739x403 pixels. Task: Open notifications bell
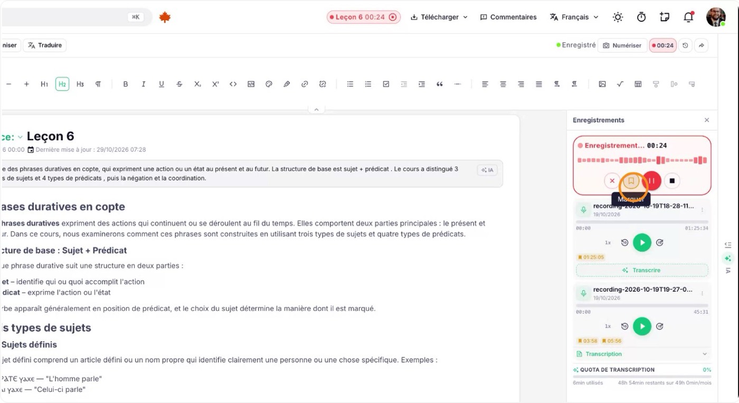688,17
